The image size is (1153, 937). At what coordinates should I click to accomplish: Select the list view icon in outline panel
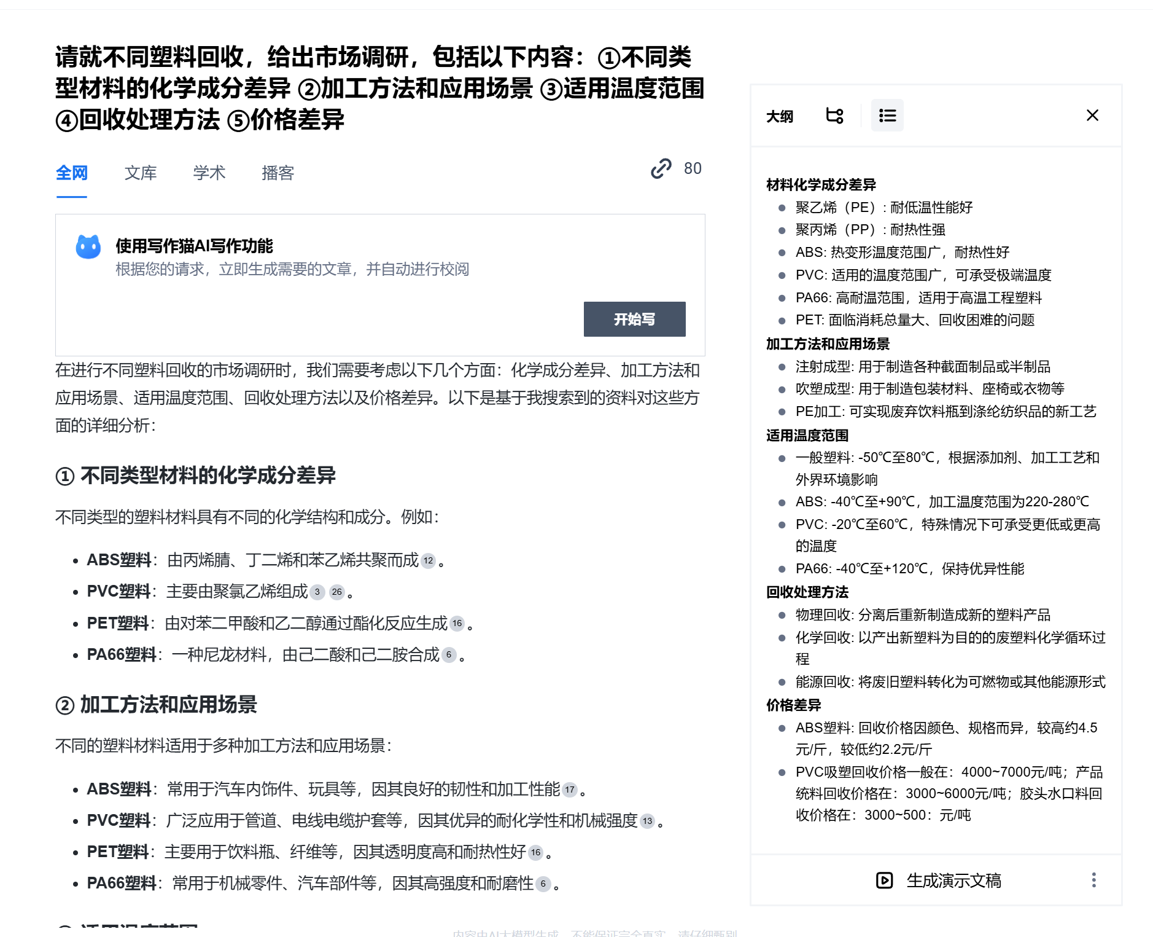coord(887,116)
